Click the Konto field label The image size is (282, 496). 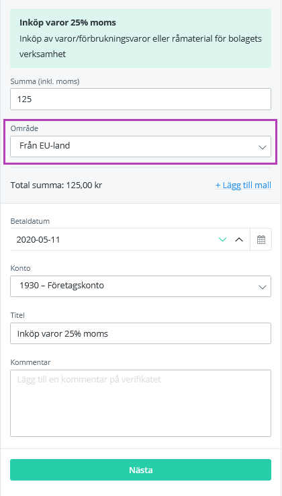[21, 268]
